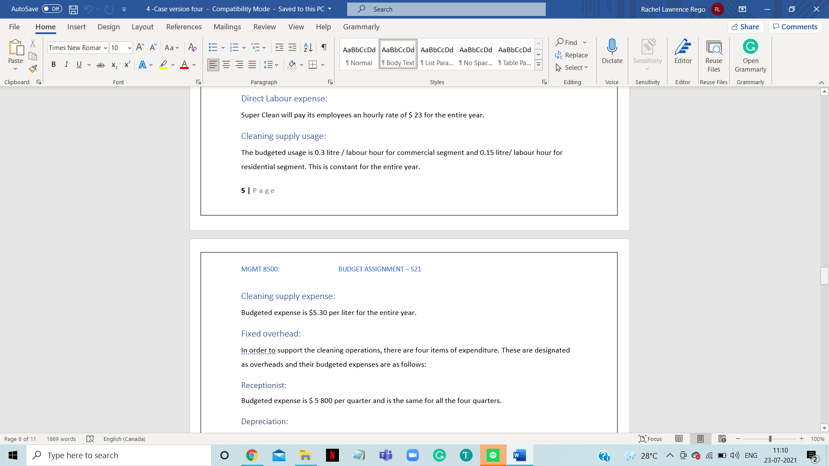Click the Dictate microphone icon
Viewport: 829px width, 466px height.
point(612,47)
